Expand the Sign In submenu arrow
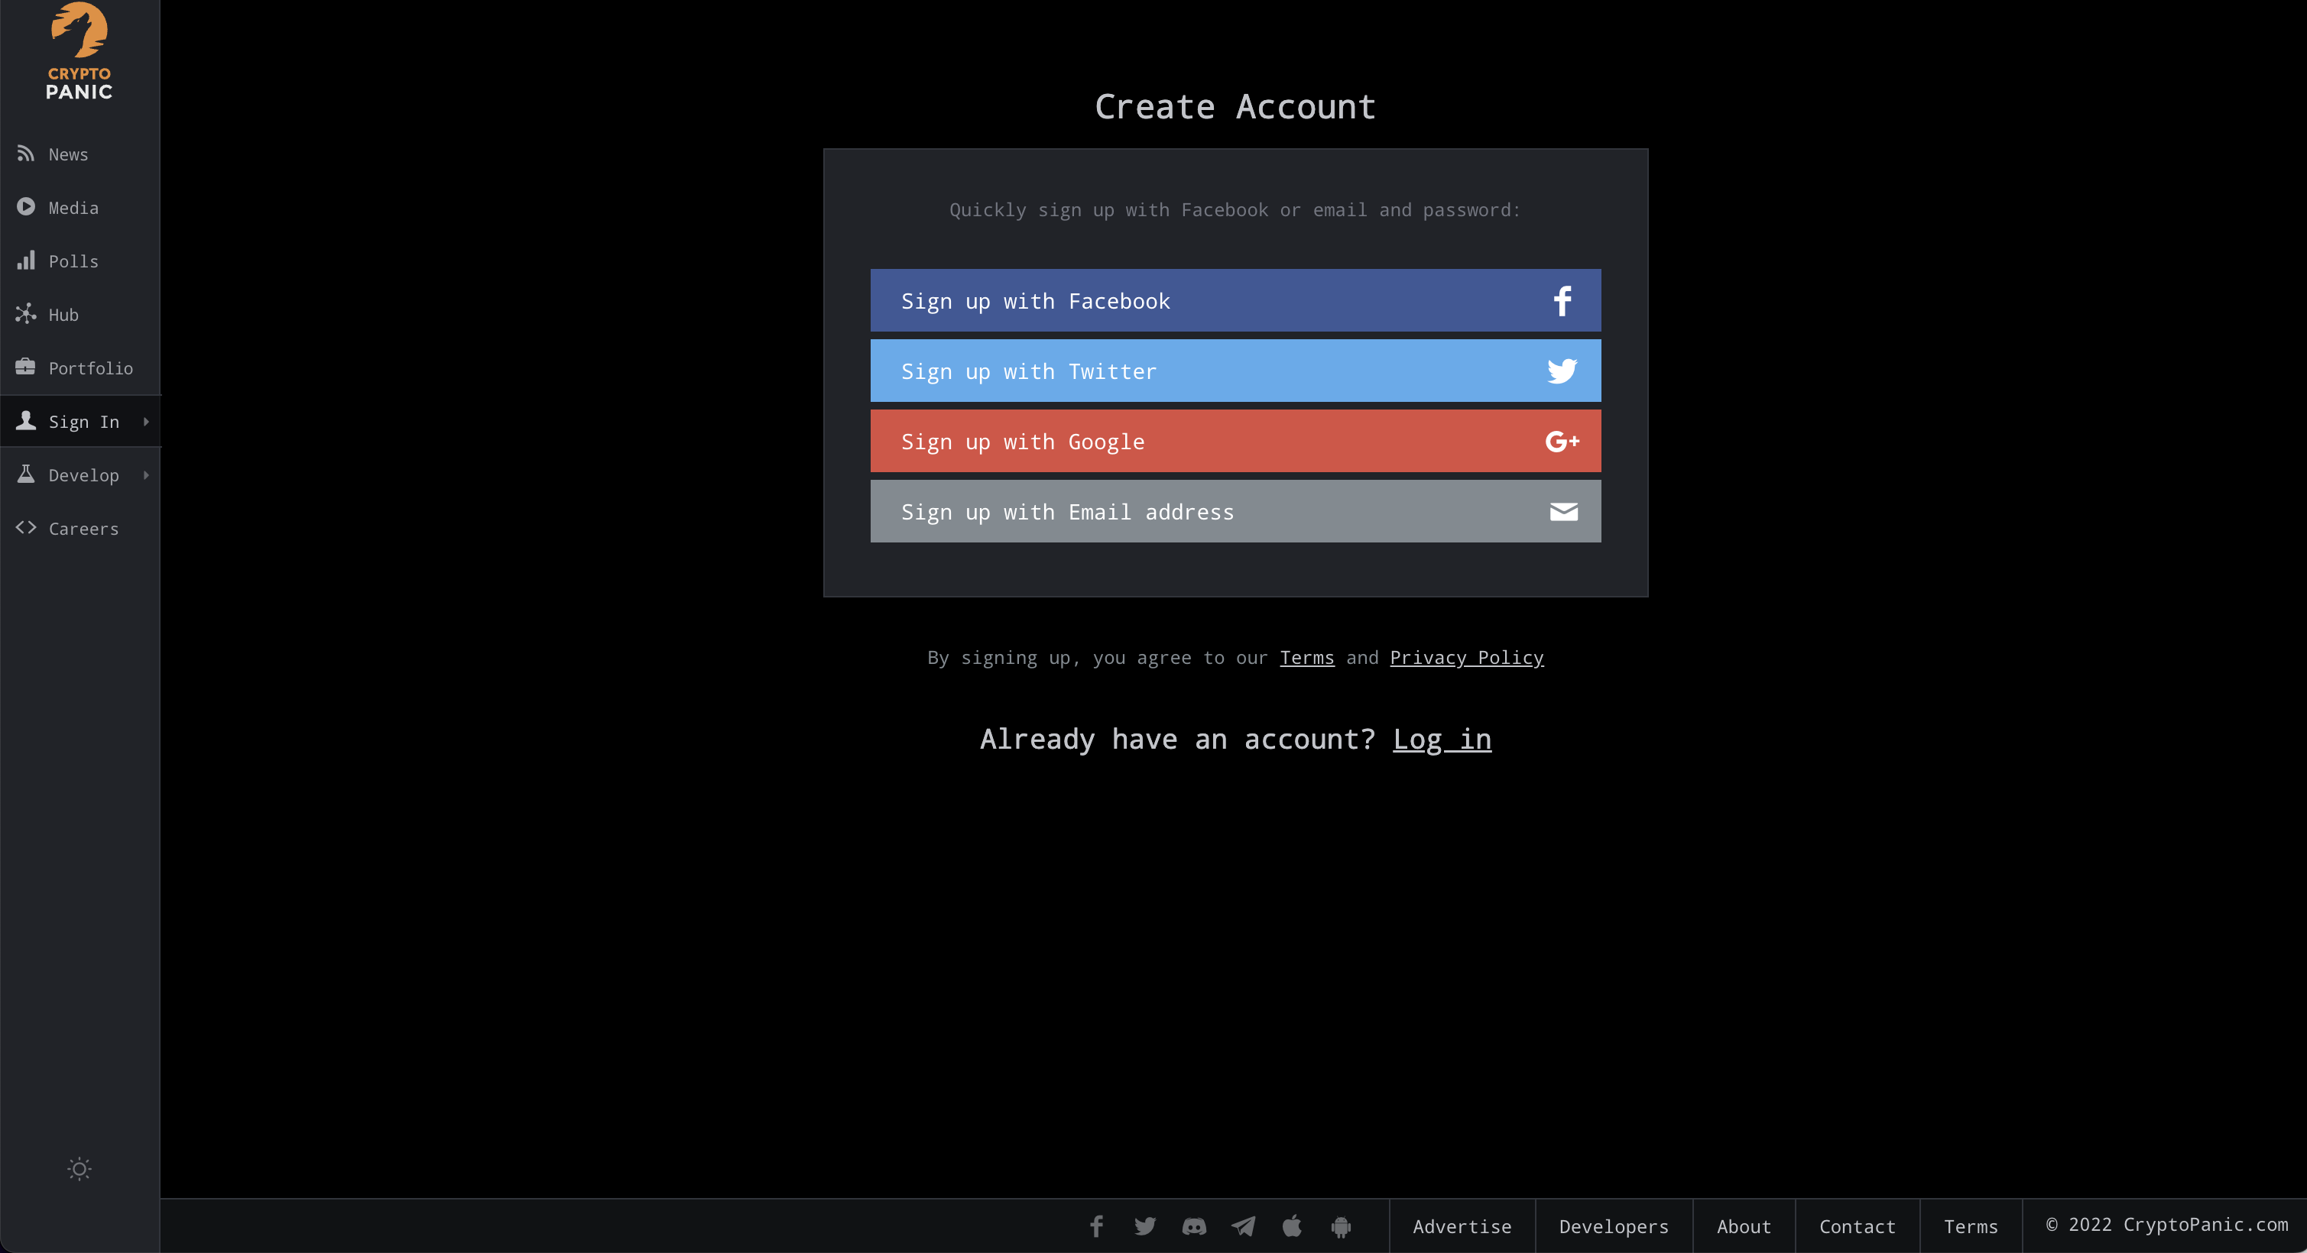Screen dimensions: 2307x1253 pyautogui.click(x=146, y=421)
